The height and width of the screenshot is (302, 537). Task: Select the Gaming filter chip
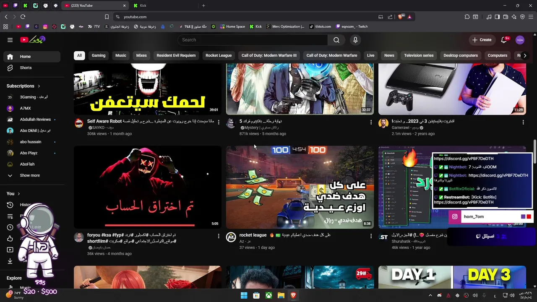coord(99,55)
